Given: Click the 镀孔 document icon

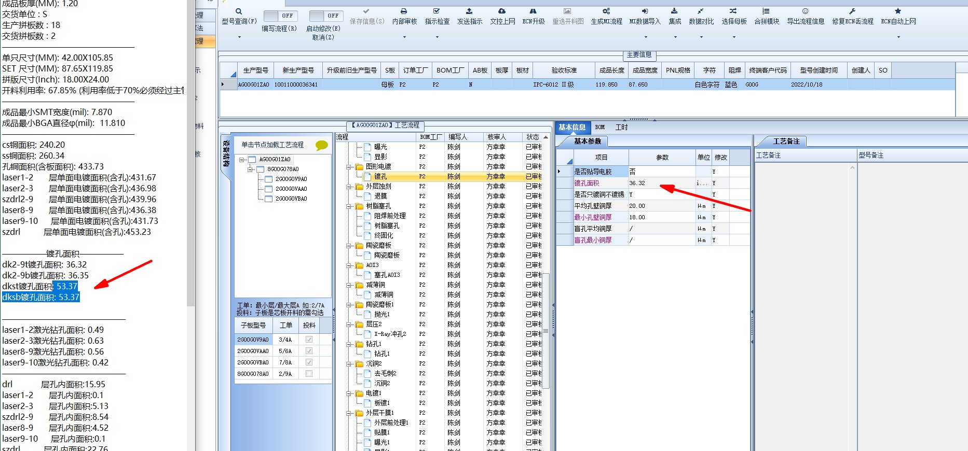Looking at the screenshot, I should click(367, 177).
